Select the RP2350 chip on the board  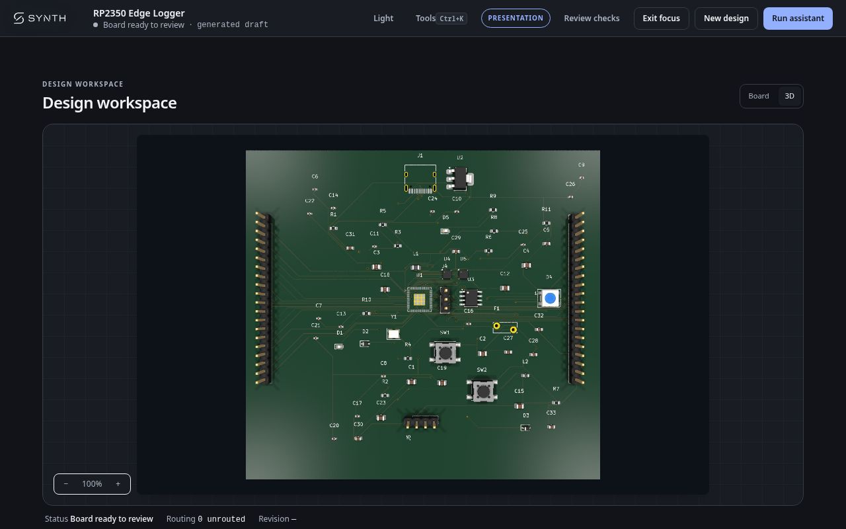pos(419,300)
